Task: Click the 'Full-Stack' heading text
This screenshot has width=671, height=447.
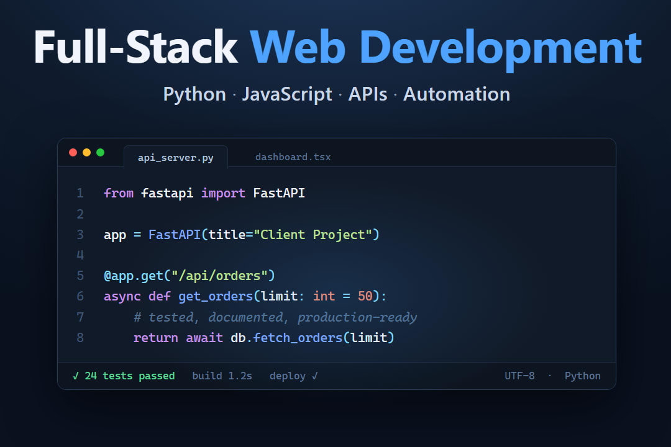Action: pyautogui.click(x=135, y=47)
